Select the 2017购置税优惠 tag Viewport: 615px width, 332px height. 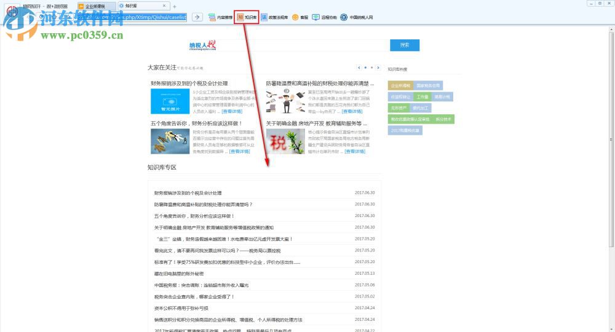coord(405,130)
